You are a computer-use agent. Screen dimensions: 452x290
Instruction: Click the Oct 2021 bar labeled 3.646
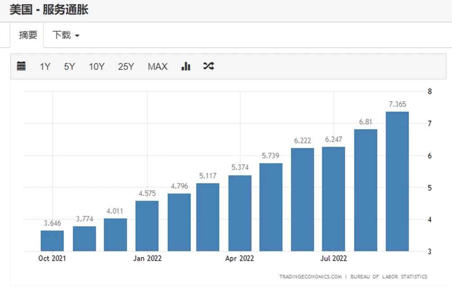tap(52, 241)
